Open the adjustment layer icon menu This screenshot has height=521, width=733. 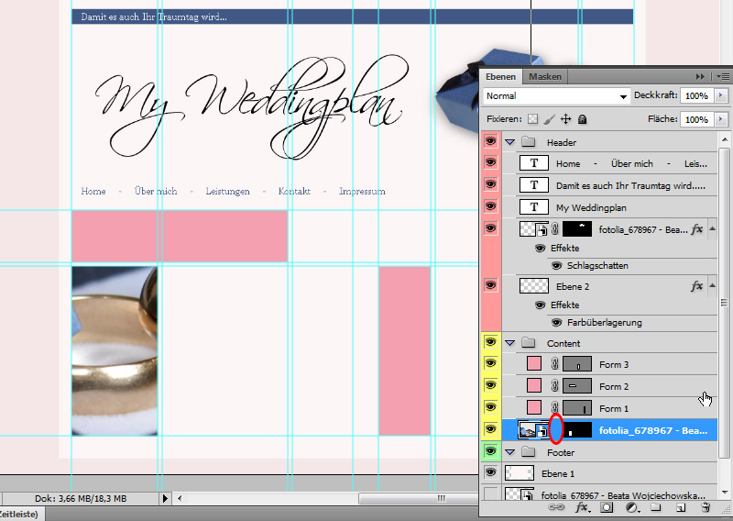tap(631, 507)
